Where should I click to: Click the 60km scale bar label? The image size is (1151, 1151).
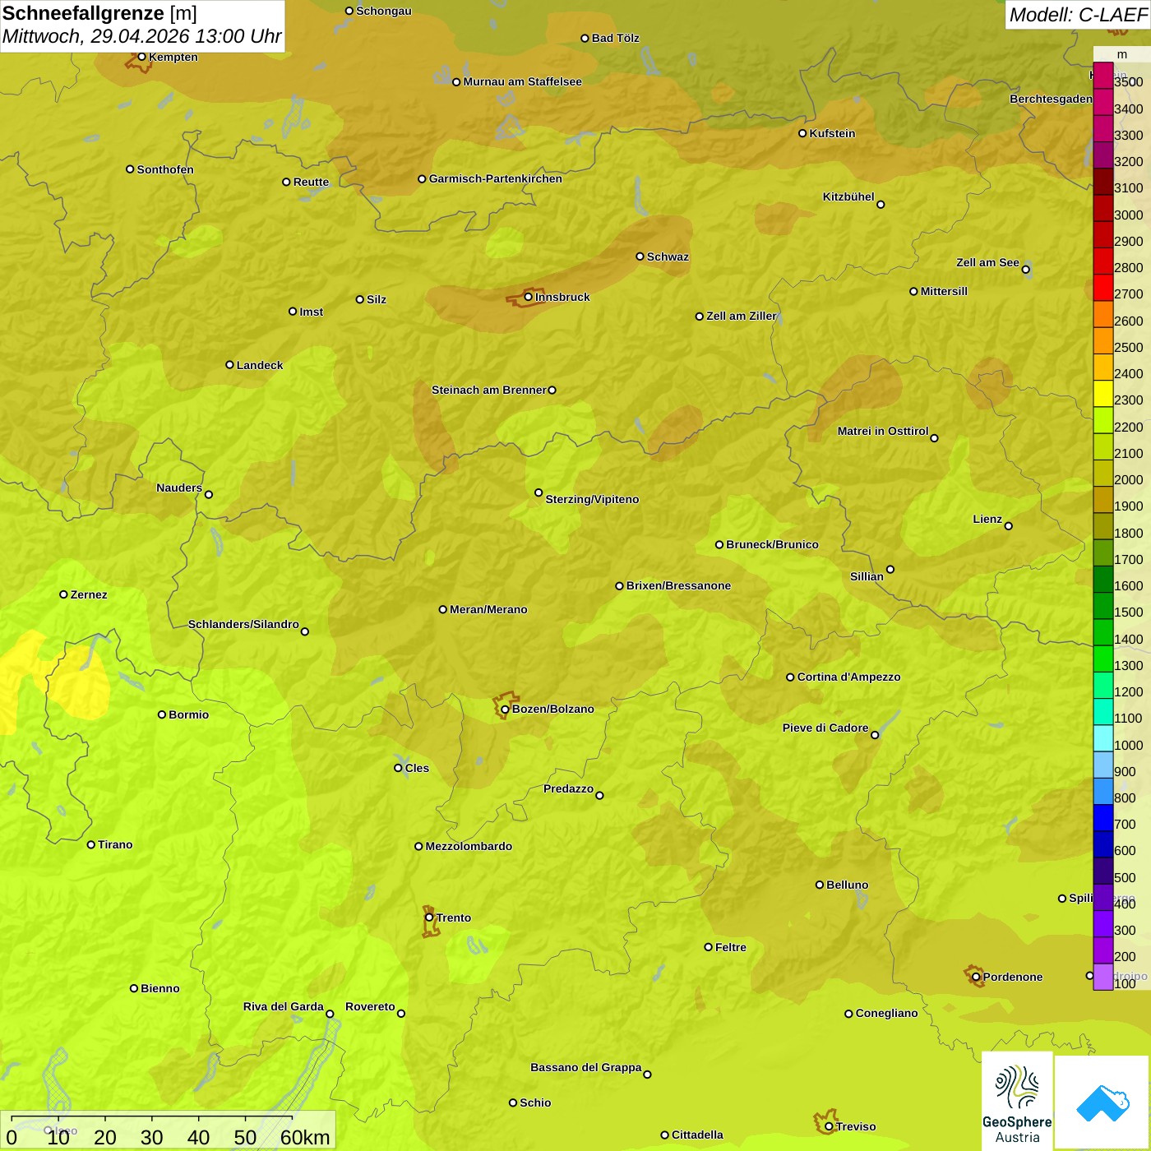tap(305, 1137)
